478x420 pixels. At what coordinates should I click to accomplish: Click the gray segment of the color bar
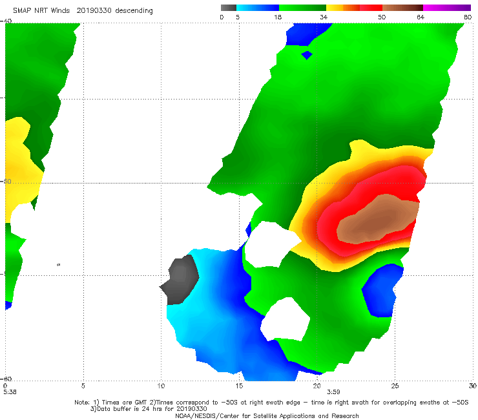tap(229, 8)
